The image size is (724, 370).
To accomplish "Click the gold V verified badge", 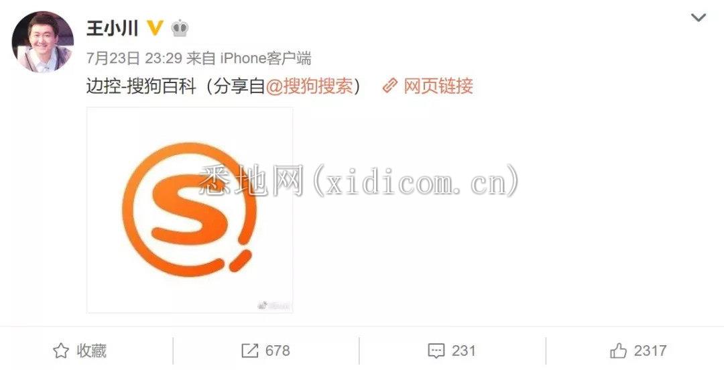I will (155, 29).
